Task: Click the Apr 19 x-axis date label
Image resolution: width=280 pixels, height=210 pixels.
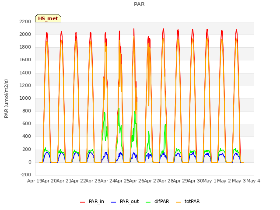Action: (35, 181)
